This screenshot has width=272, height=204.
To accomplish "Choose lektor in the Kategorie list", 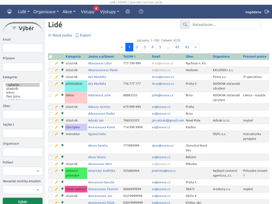I will pos(11,92).
